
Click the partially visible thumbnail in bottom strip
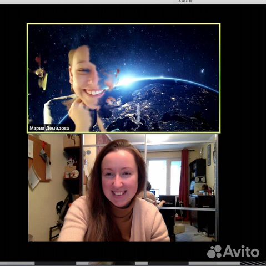[x=101, y=263]
